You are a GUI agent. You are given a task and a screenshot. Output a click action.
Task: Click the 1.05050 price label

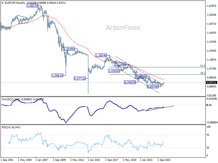114,71
